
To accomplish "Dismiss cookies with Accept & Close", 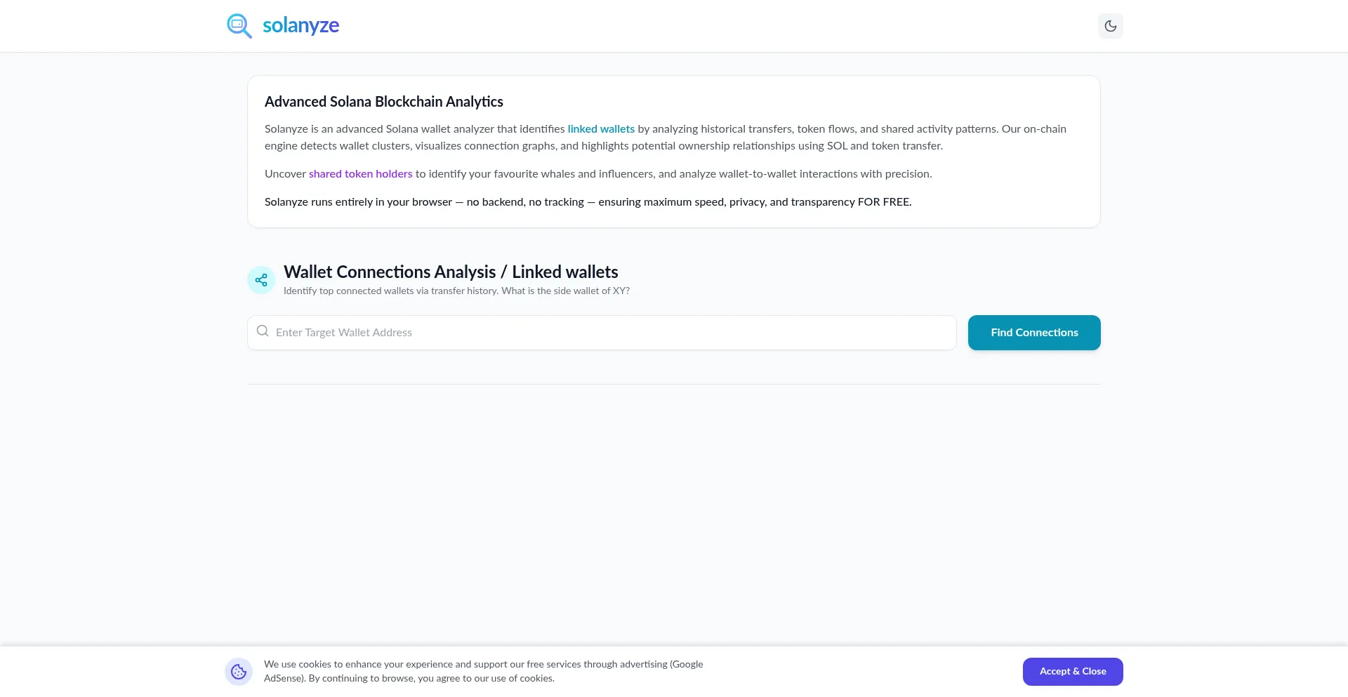I will point(1072,672).
